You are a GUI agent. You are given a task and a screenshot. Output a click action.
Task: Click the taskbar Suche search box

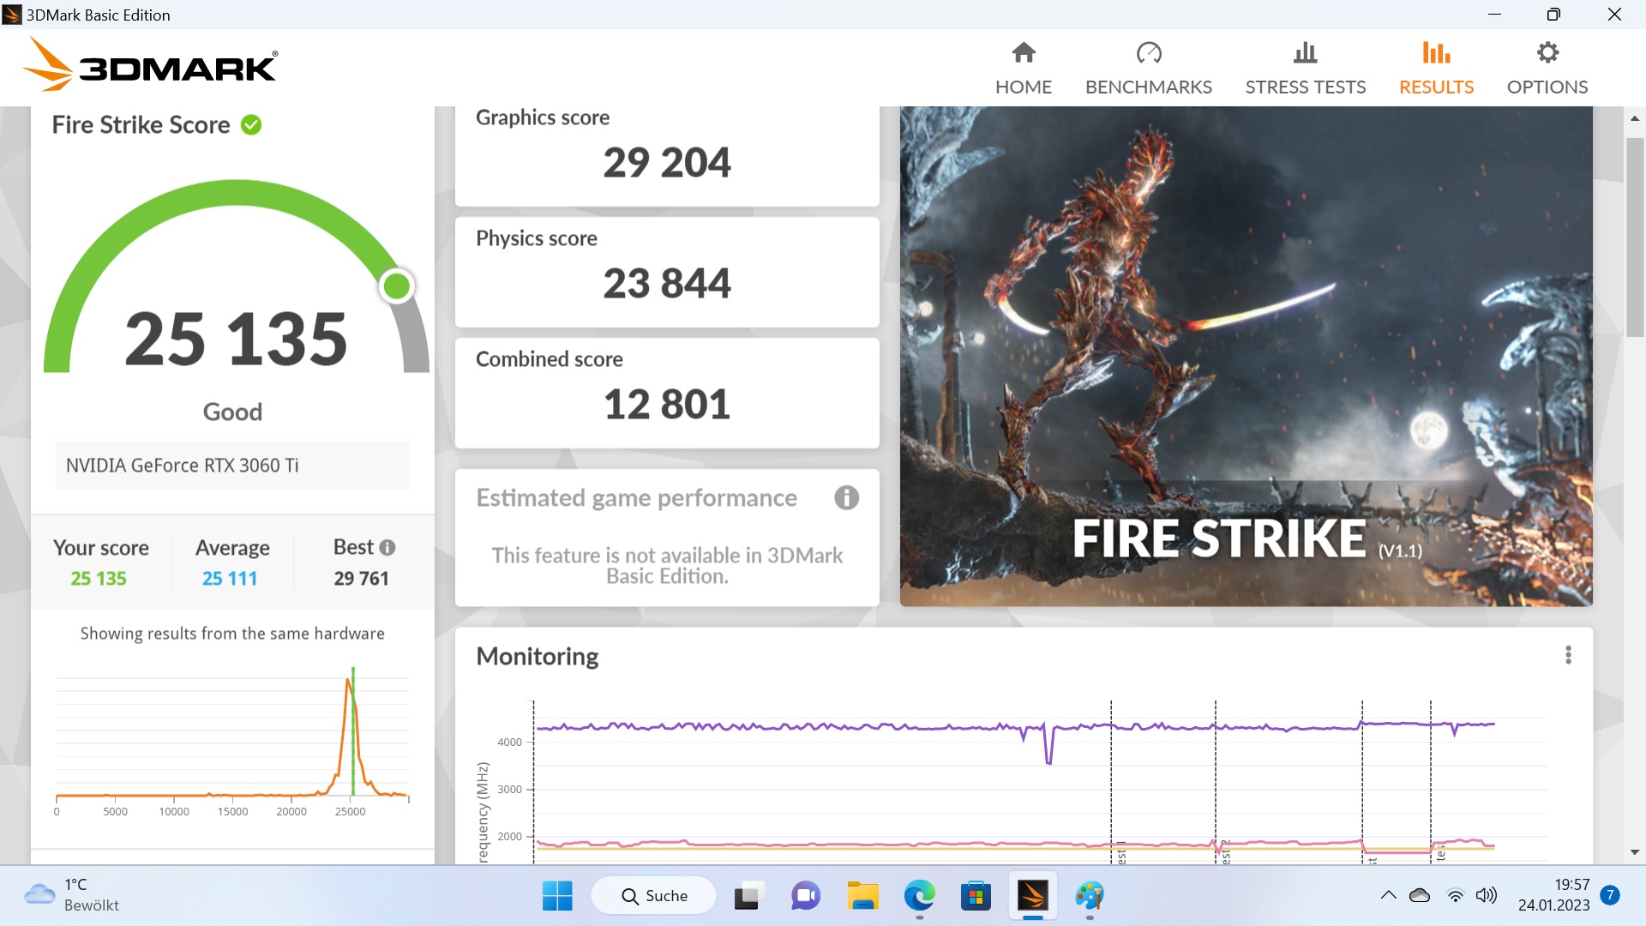[654, 896]
